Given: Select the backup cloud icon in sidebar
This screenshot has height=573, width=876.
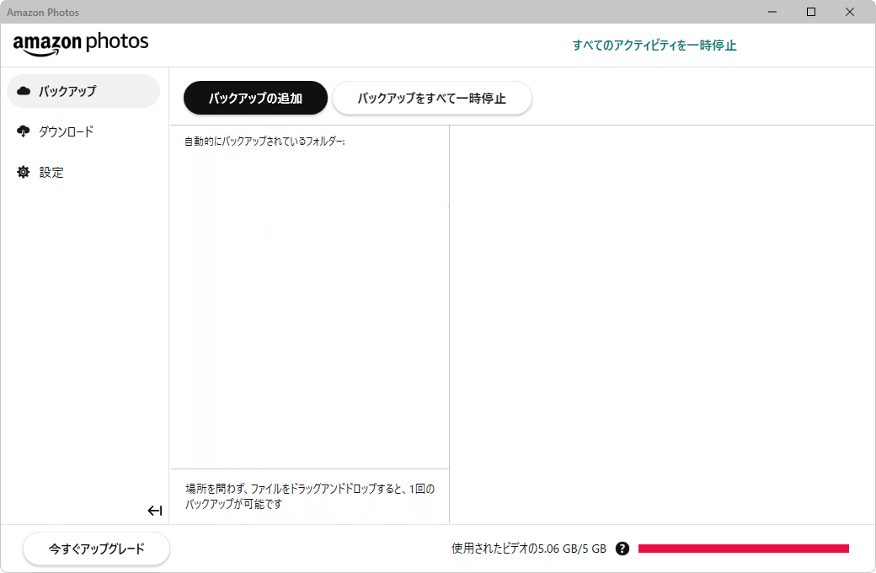Looking at the screenshot, I should coord(23,90).
